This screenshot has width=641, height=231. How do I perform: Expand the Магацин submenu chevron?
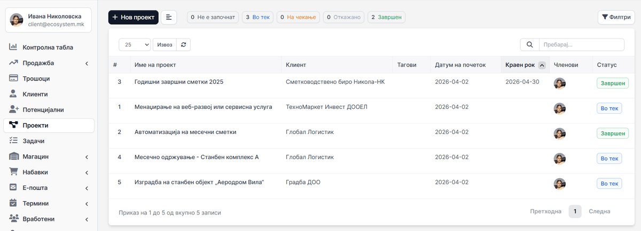[87, 157]
